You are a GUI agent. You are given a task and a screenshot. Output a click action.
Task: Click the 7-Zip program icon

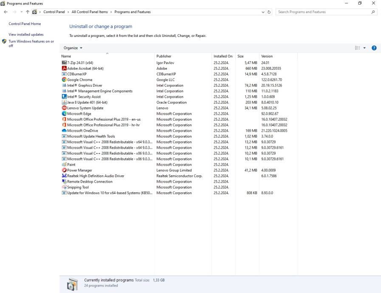[64, 63]
